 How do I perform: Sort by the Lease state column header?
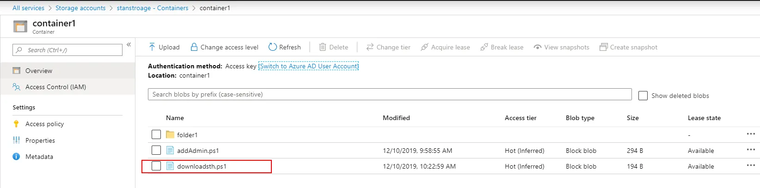point(704,118)
